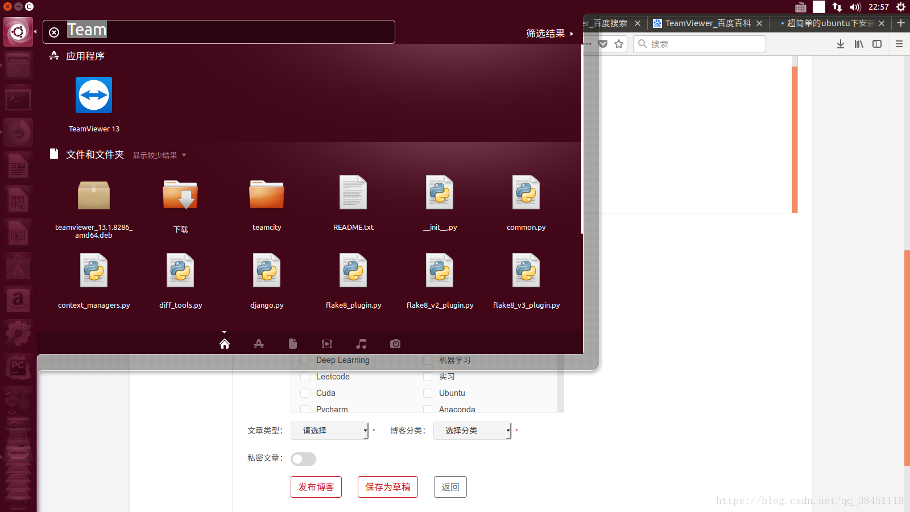910x512 pixels.
Task: Check the Leetcode checkbox
Action: tap(305, 377)
